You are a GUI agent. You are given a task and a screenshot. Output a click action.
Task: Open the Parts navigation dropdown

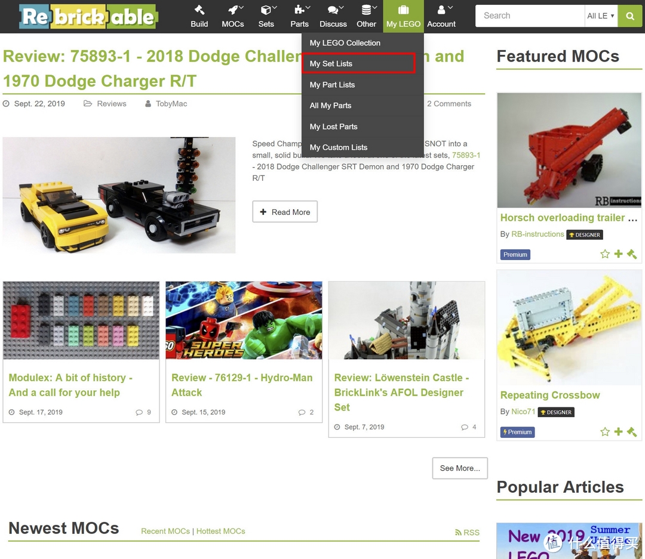pyautogui.click(x=299, y=17)
